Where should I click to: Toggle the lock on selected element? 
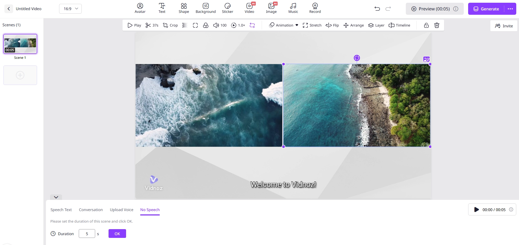[426, 25]
